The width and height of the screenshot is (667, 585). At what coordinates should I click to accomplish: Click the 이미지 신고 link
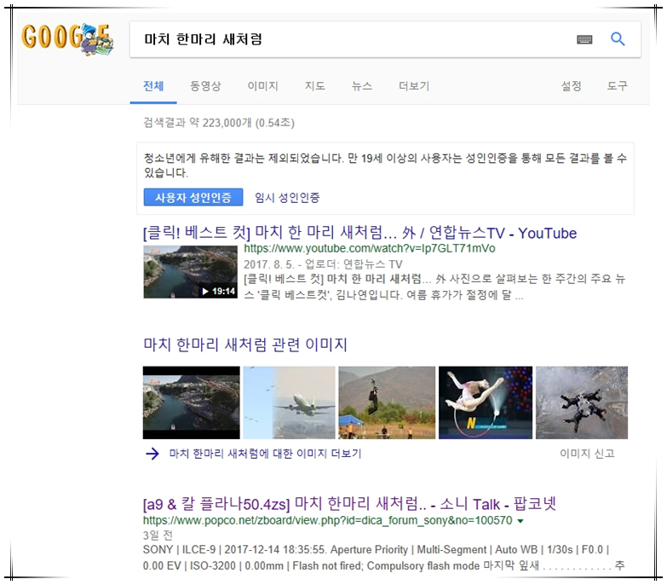point(587,454)
